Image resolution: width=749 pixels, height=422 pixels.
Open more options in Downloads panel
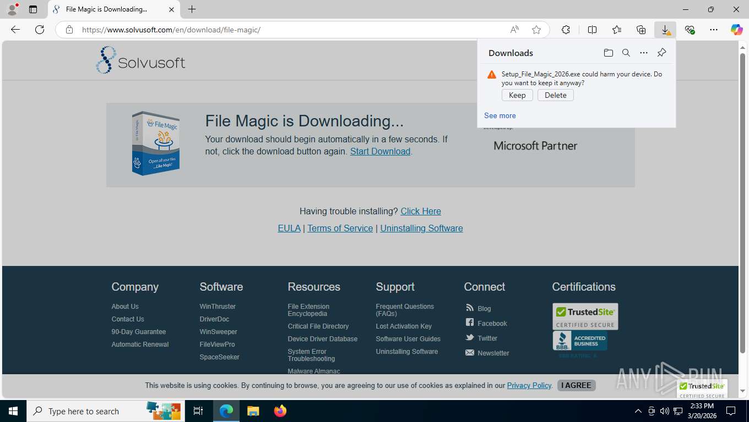tap(644, 53)
